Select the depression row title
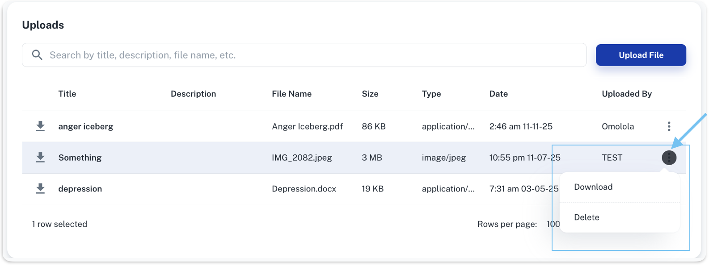The width and height of the screenshot is (709, 266). click(80, 189)
